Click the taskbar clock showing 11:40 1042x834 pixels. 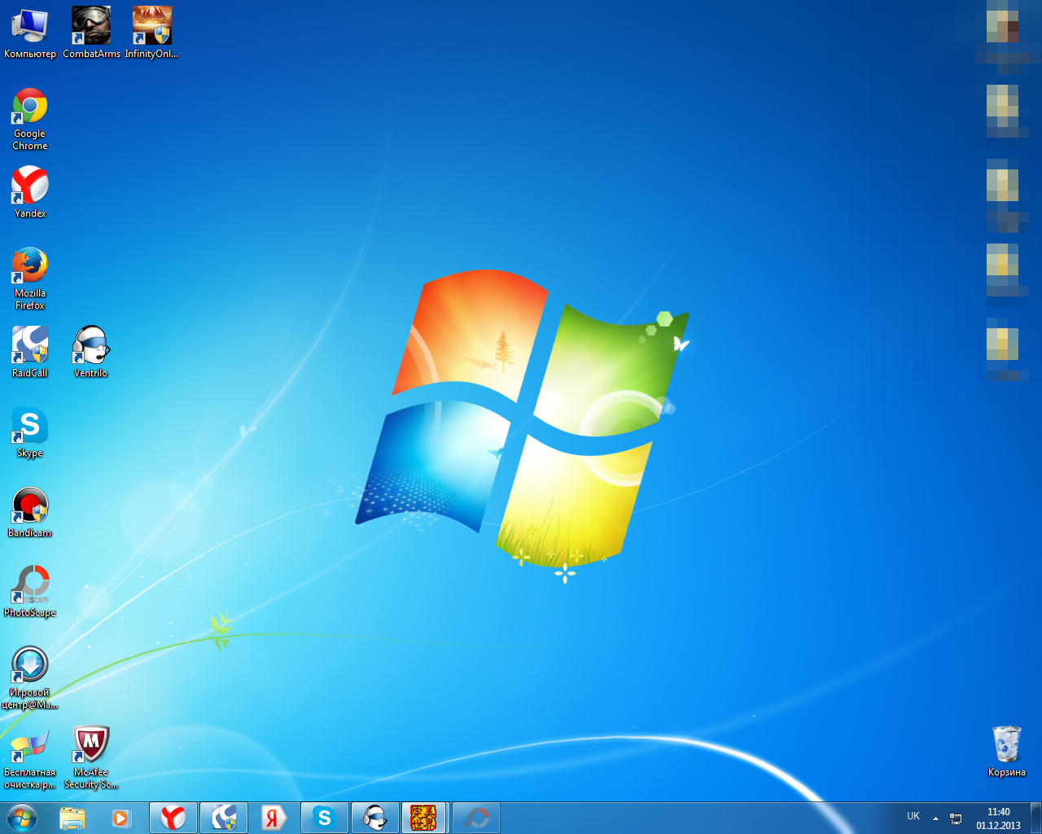(998, 818)
